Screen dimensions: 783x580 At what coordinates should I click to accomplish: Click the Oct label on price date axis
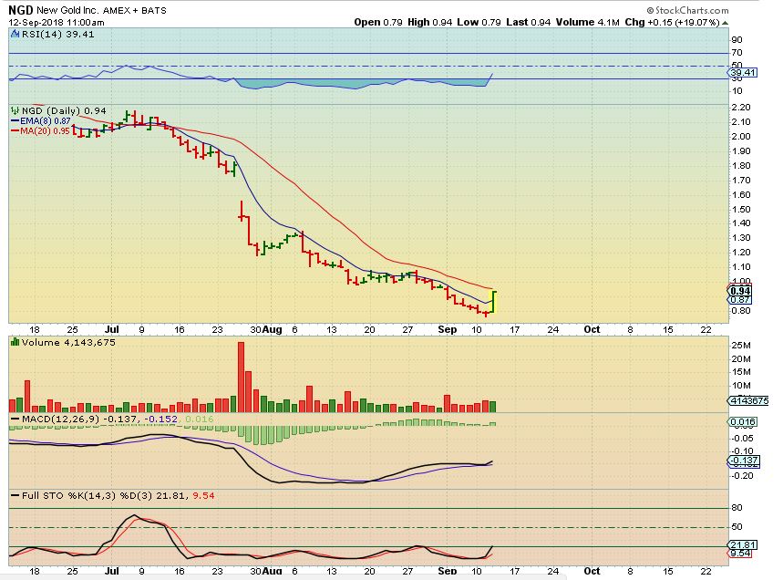pos(592,329)
